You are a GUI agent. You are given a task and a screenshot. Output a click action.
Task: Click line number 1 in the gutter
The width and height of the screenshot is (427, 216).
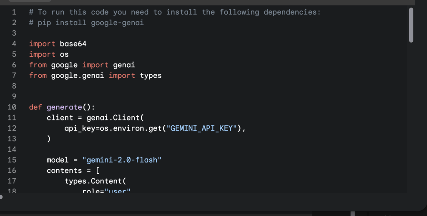(x=14, y=12)
